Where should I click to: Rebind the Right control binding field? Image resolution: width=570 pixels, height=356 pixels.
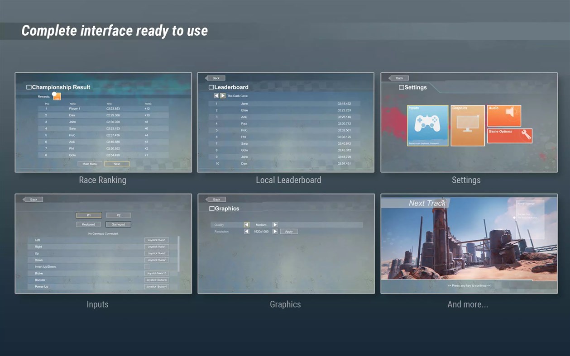pos(157,247)
